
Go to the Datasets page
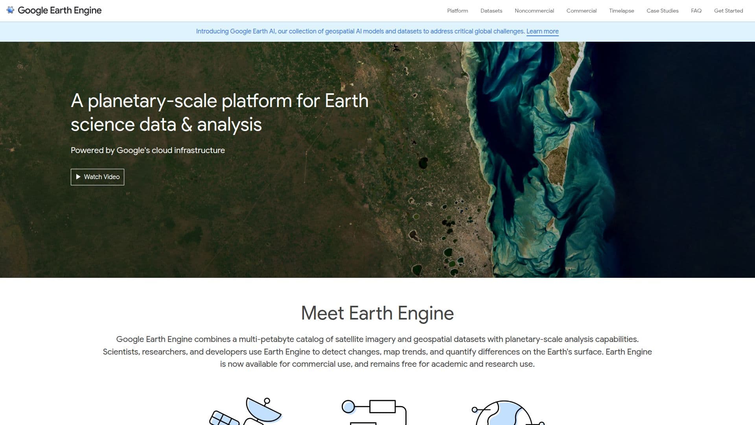click(x=491, y=11)
